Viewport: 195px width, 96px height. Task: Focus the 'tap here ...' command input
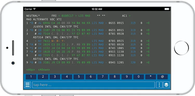coord(93,85)
